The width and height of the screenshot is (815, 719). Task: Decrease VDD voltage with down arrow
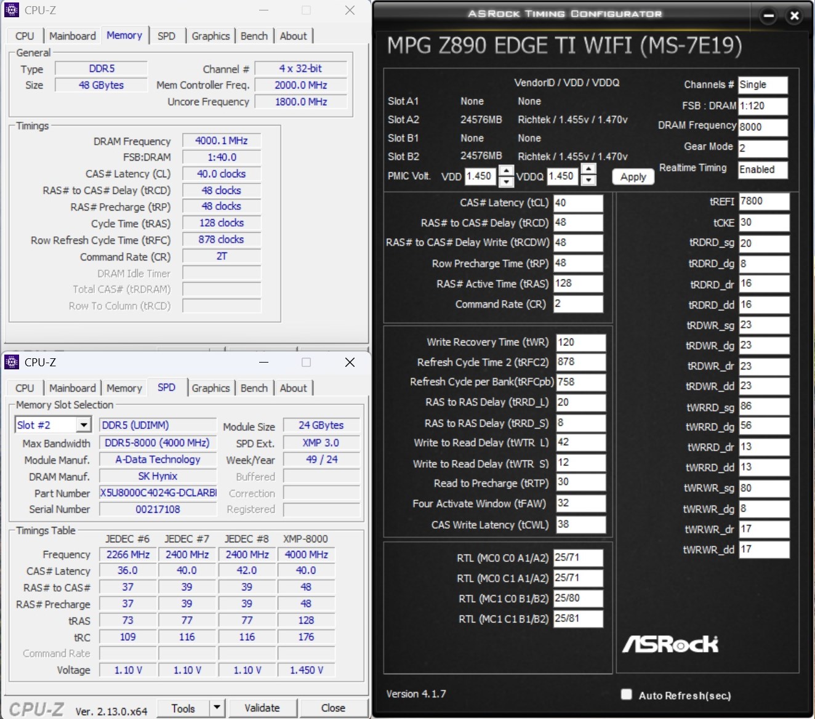tap(506, 181)
